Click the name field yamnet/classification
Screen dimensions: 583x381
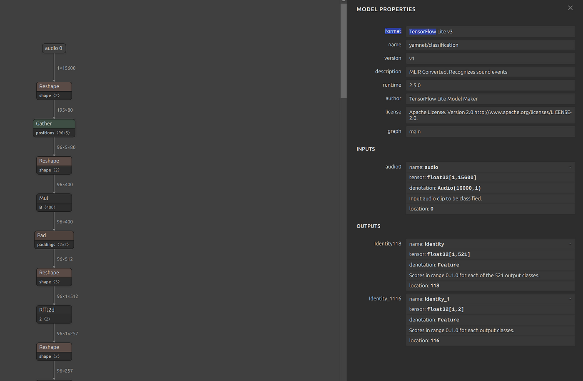click(491, 45)
